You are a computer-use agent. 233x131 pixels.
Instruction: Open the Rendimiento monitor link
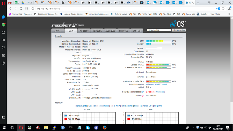coord(81,106)
